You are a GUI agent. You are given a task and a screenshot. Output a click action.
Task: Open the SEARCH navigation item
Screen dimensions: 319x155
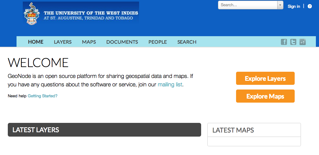[187, 42]
